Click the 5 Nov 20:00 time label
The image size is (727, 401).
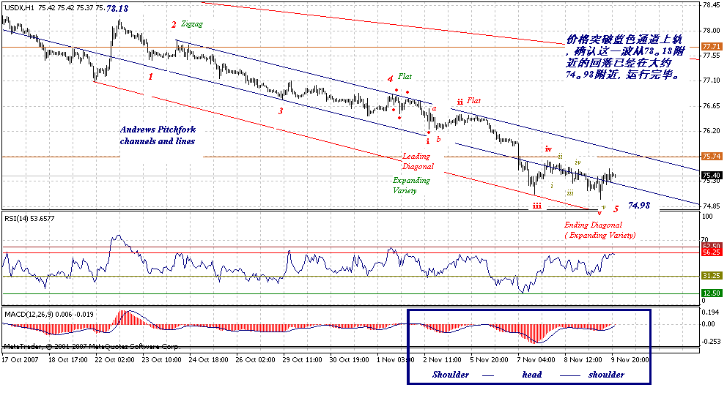(489, 360)
